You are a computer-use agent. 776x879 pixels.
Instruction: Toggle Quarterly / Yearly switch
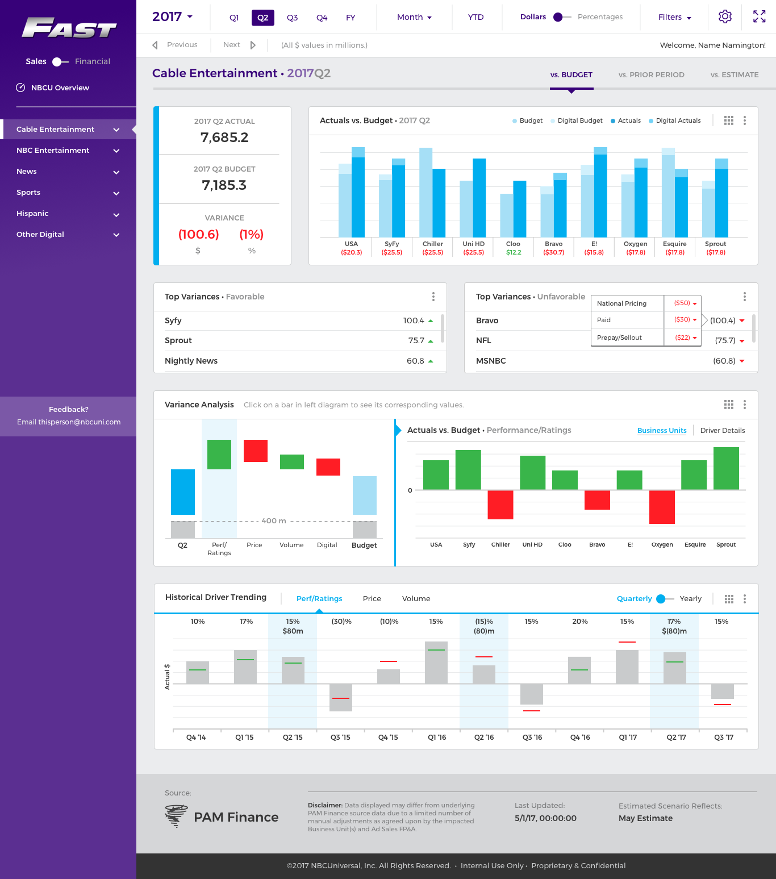(x=665, y=599)
